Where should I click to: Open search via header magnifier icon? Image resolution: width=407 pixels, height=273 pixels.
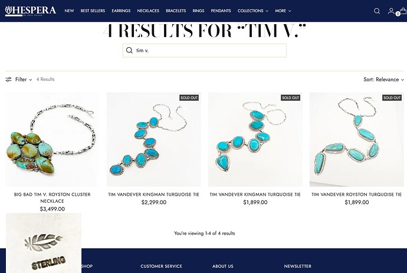coord(377,11)
